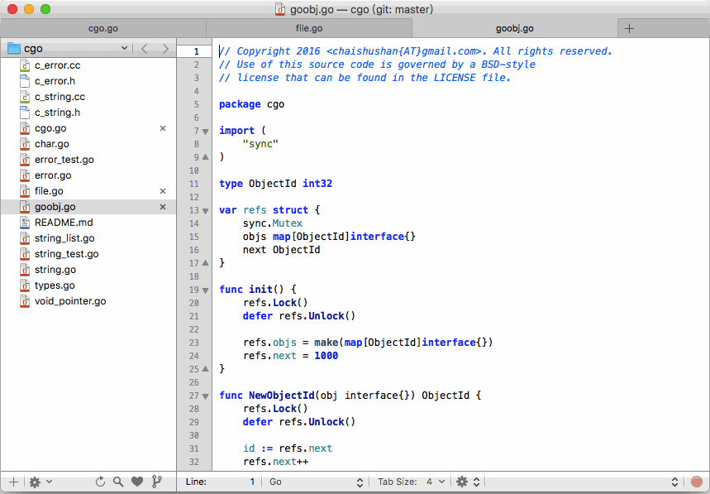
Task: Click the favorites heart icon
Action: 137,482
